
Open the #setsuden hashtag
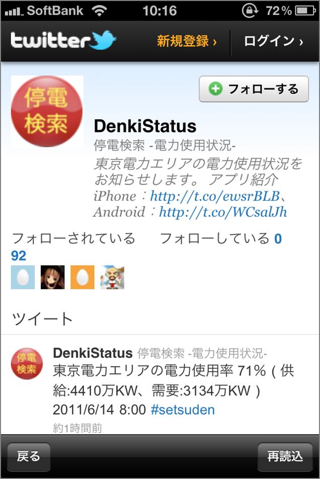pyautogui.click(x=183, y=410)
